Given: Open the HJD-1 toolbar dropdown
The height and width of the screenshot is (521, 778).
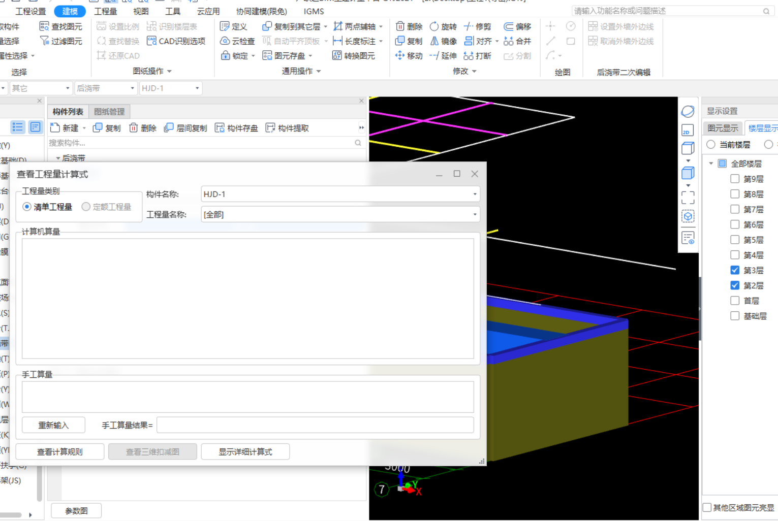Looking at the screenshot, I should pyautogui.click(x=170, y=88).
